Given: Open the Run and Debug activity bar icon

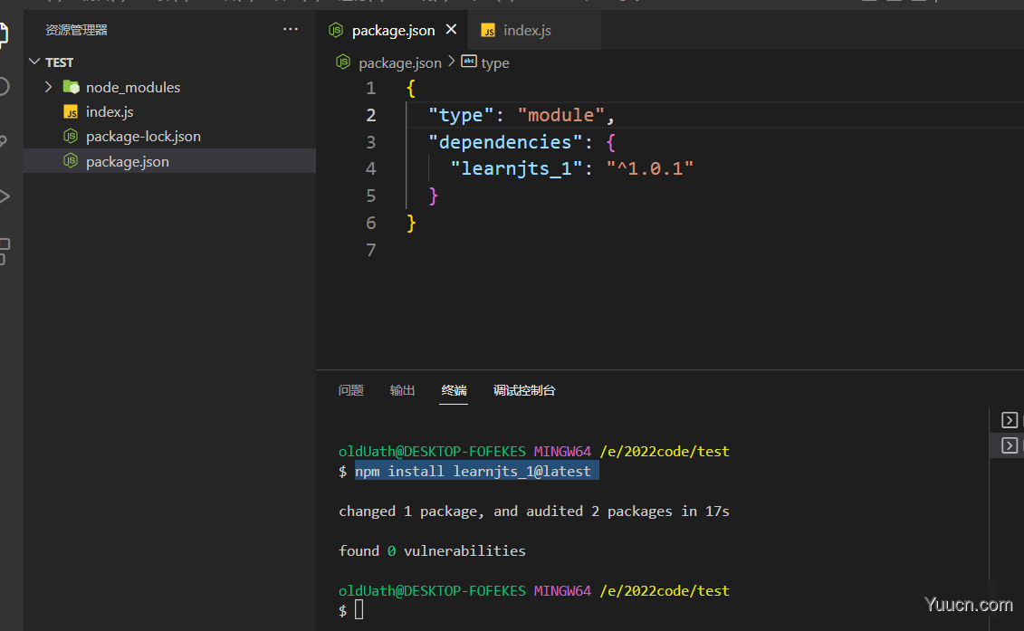Looking at the screenshot, I should tap(4, 196).
